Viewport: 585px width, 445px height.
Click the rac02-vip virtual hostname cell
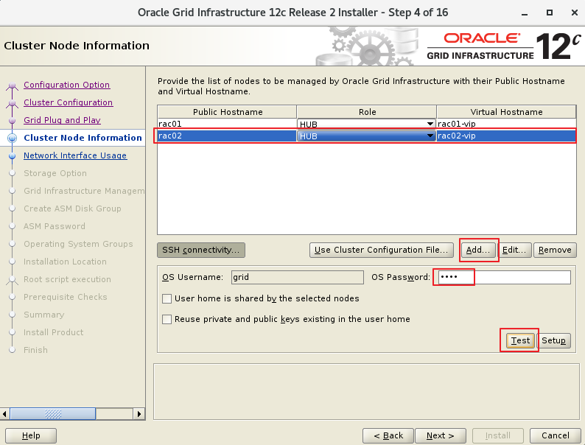[x=506, y=136]
